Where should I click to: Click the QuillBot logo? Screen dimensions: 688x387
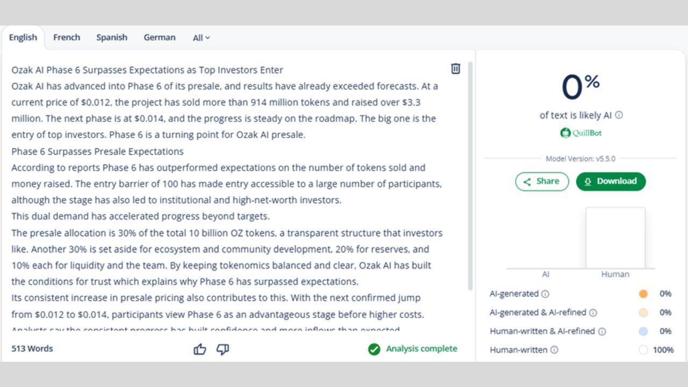[x=580, y=133]
